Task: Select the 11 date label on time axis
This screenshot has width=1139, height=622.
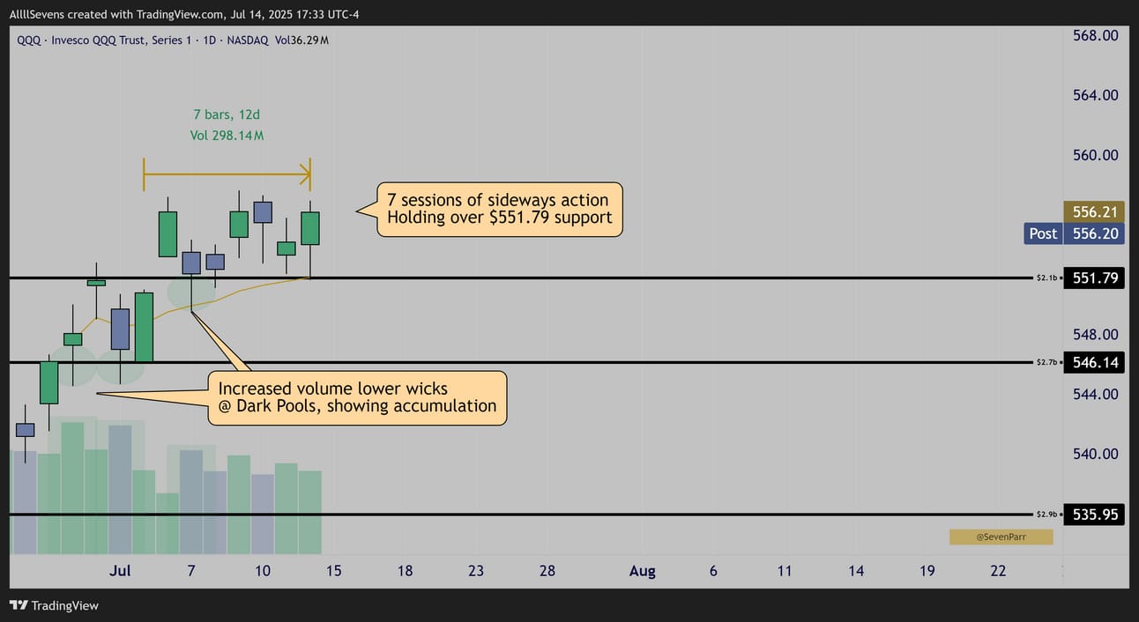Action: pyautogui.click(x=785, y=571)
